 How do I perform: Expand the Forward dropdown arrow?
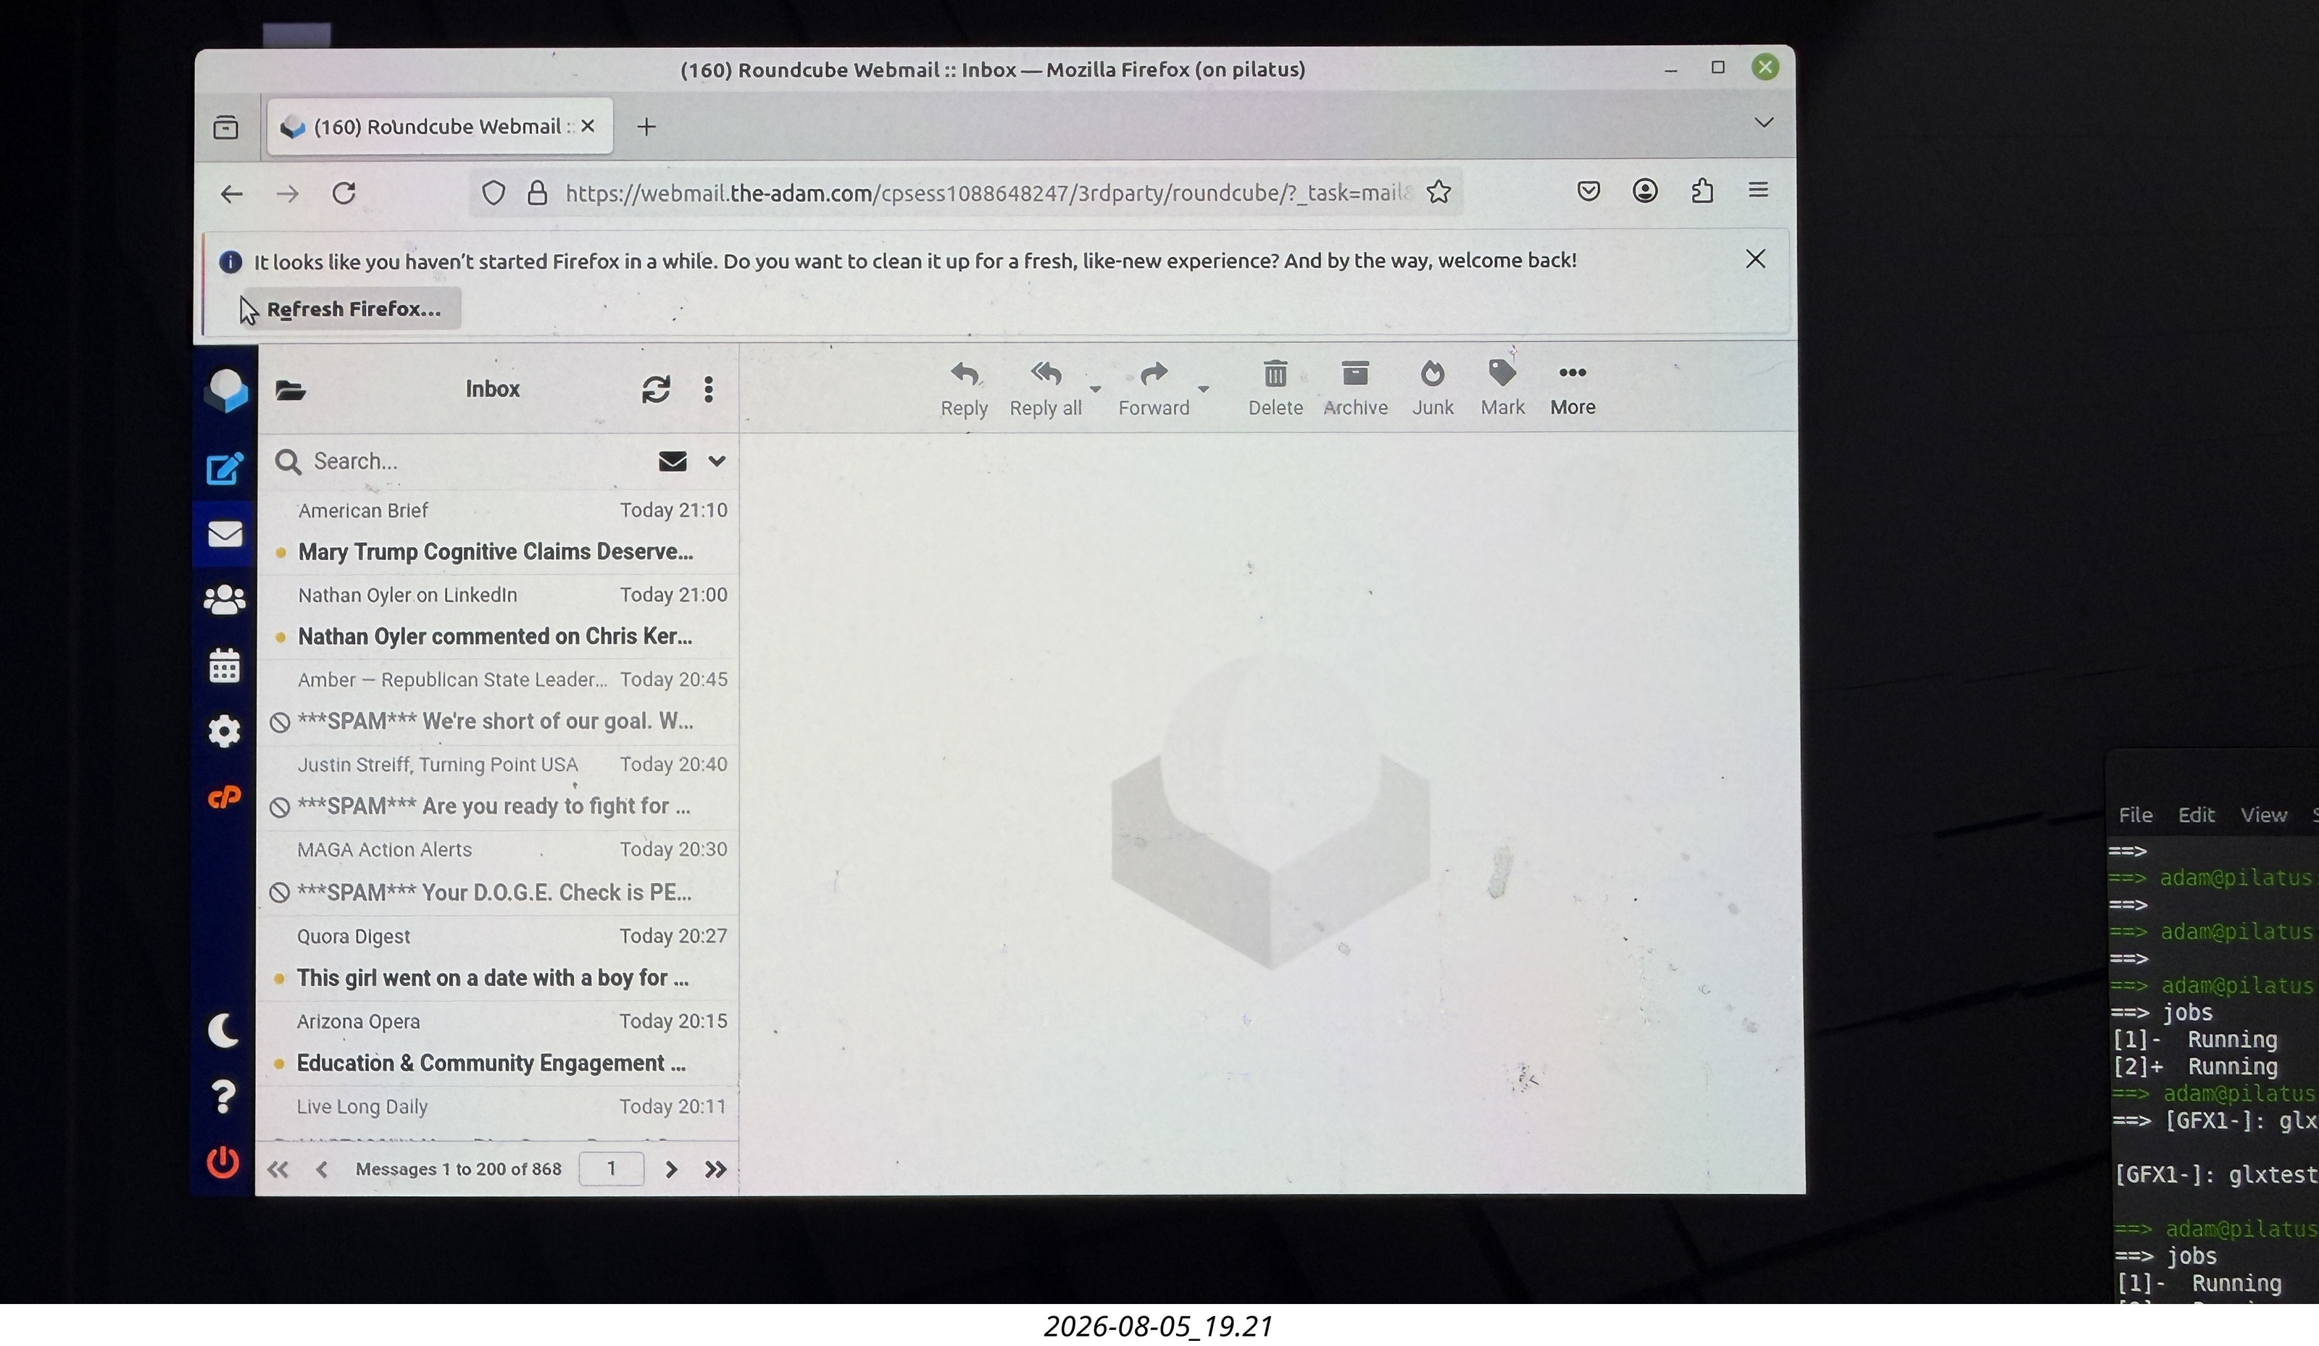click(1203, 389)
